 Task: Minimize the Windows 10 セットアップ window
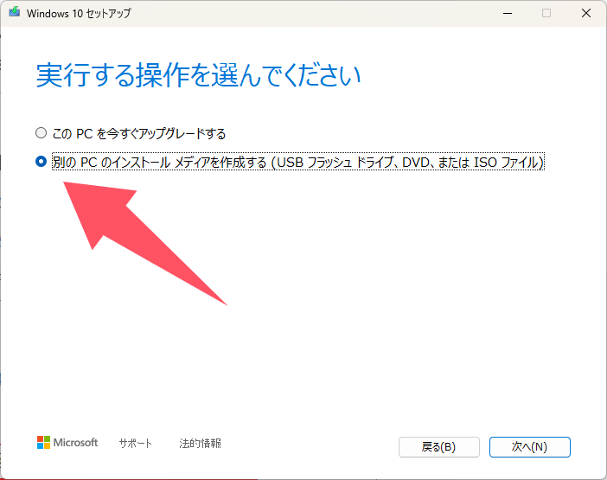[x=508, y=13]
